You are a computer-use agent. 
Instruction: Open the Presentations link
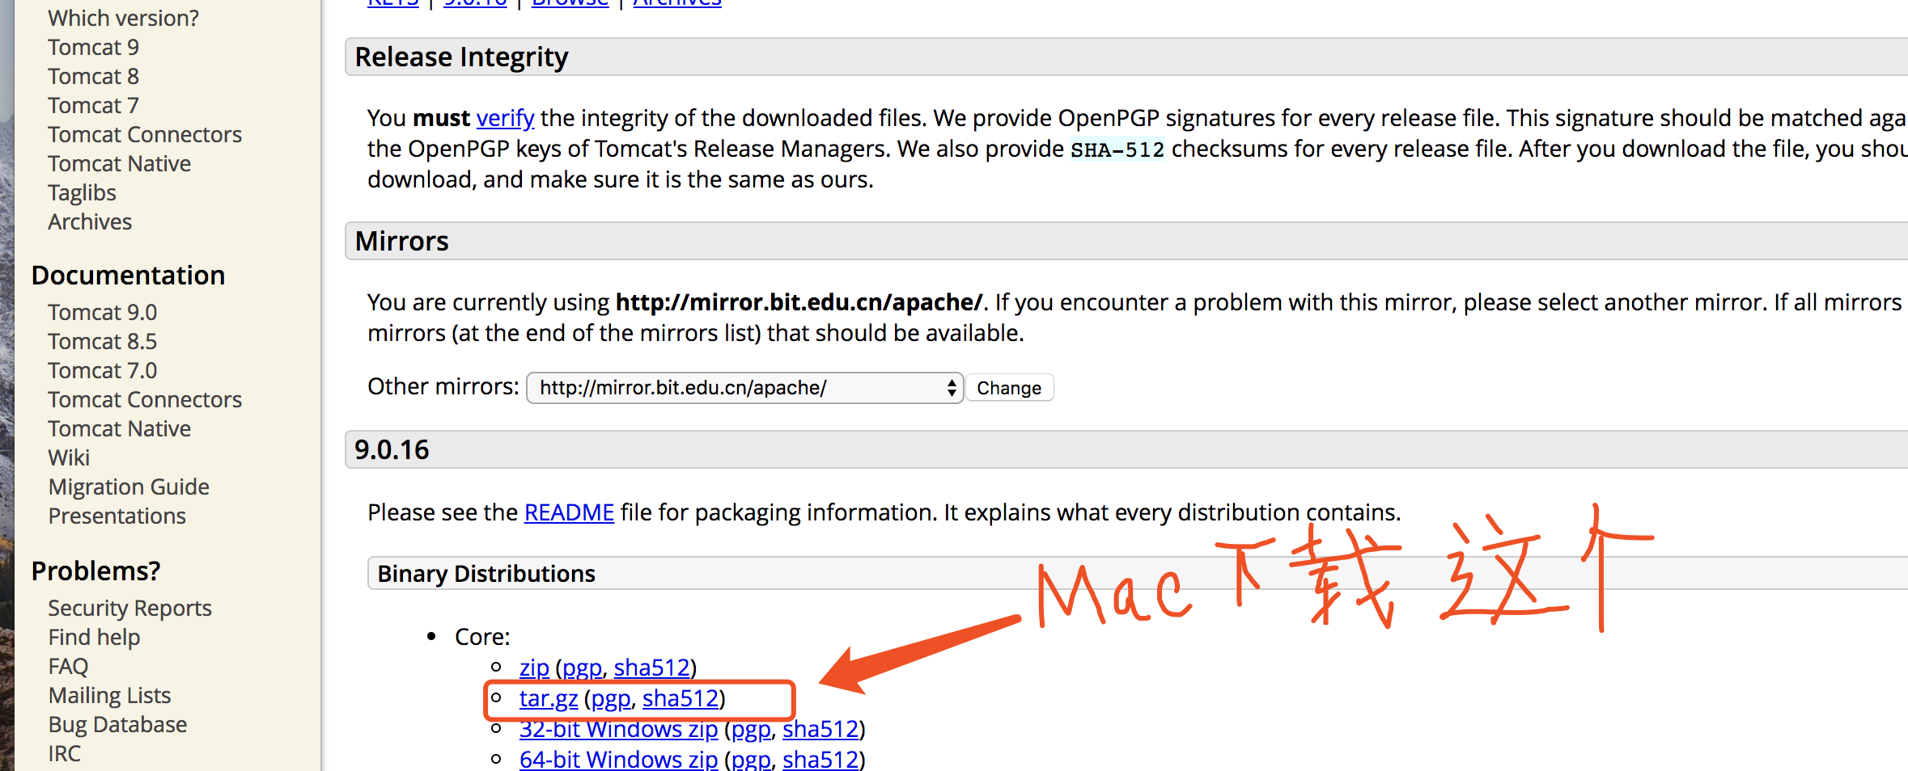pyautogui.click(x=117, y=516)
